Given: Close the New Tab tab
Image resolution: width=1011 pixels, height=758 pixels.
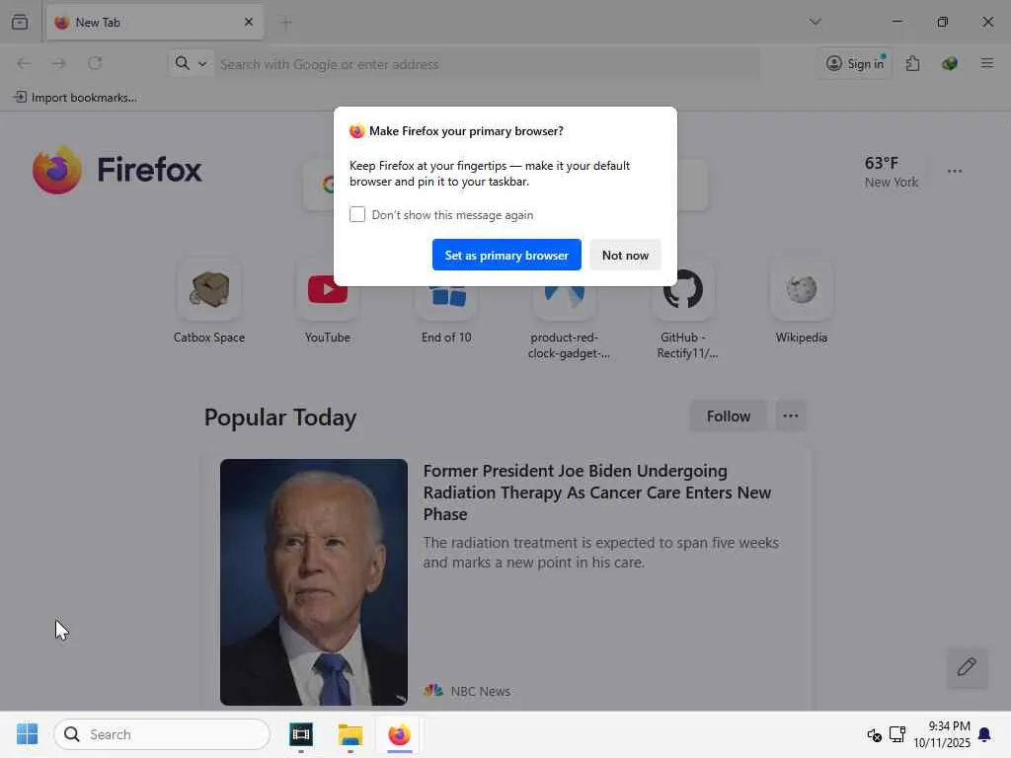Looking at the screenshot, I should [248, 22].
